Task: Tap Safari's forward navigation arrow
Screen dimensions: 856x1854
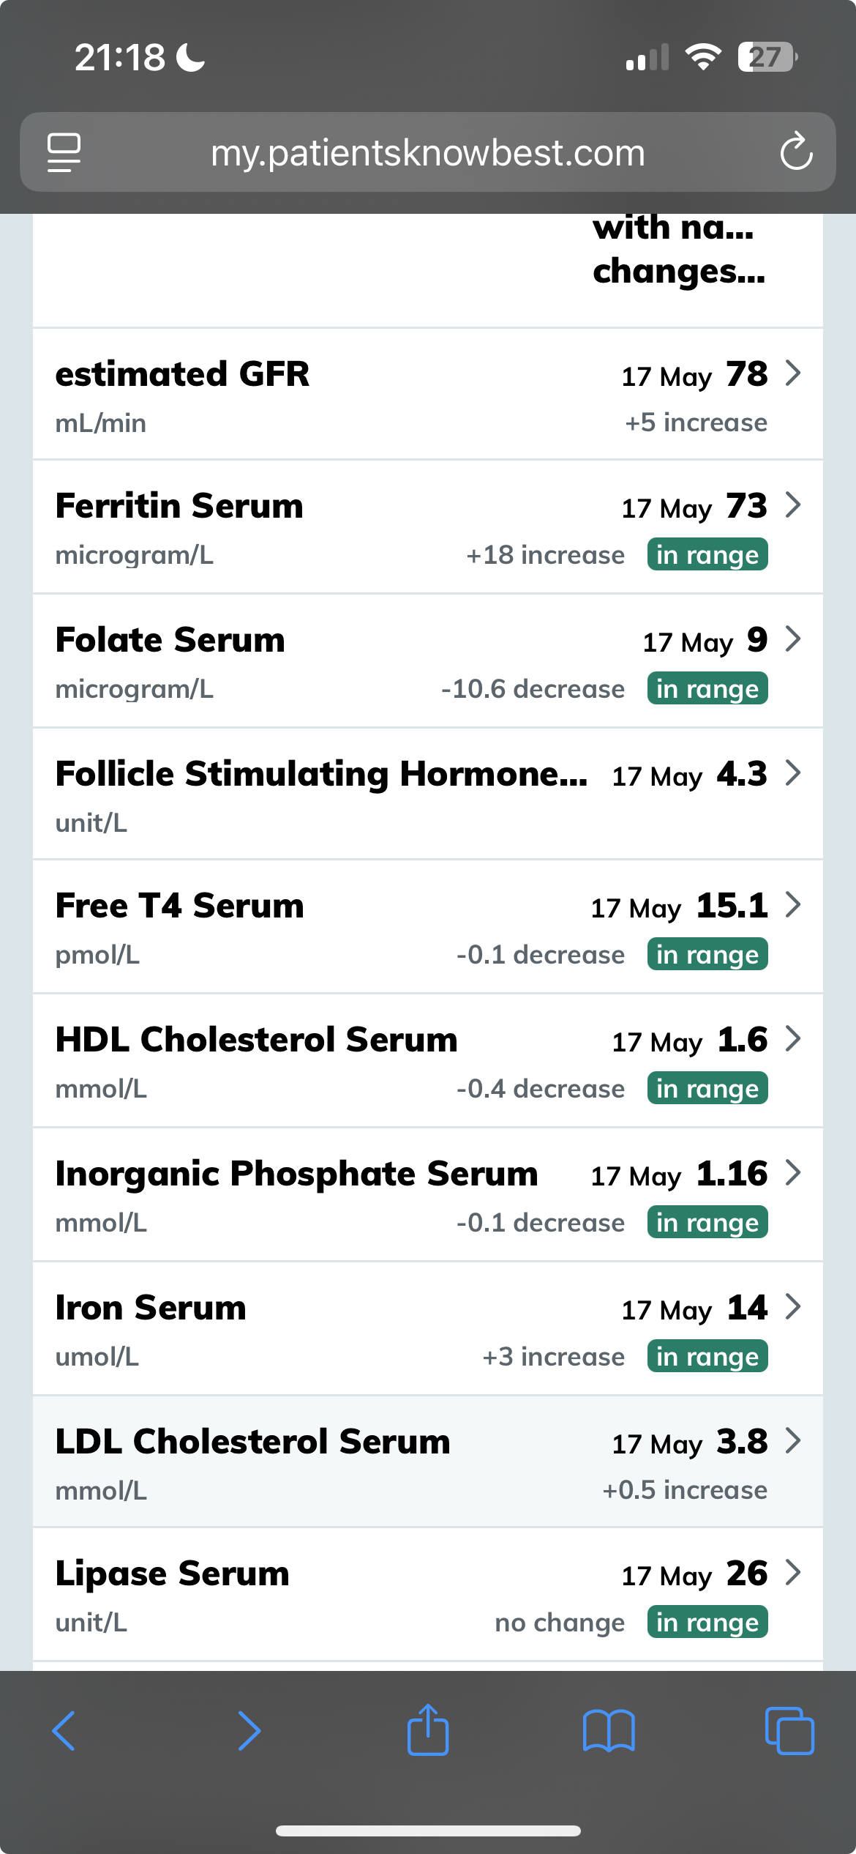Action: (x=249, y=1731)
